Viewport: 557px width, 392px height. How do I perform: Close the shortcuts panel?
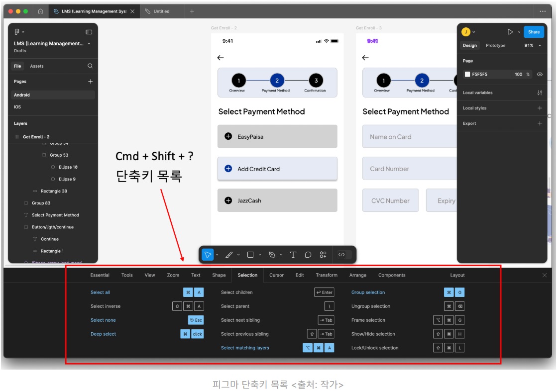[x=545, y=275]
